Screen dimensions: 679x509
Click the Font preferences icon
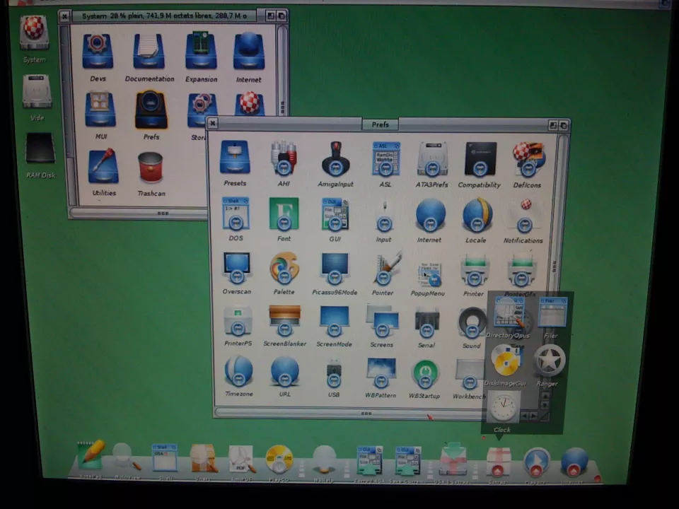pyautogui.click(x=284, y=213)
